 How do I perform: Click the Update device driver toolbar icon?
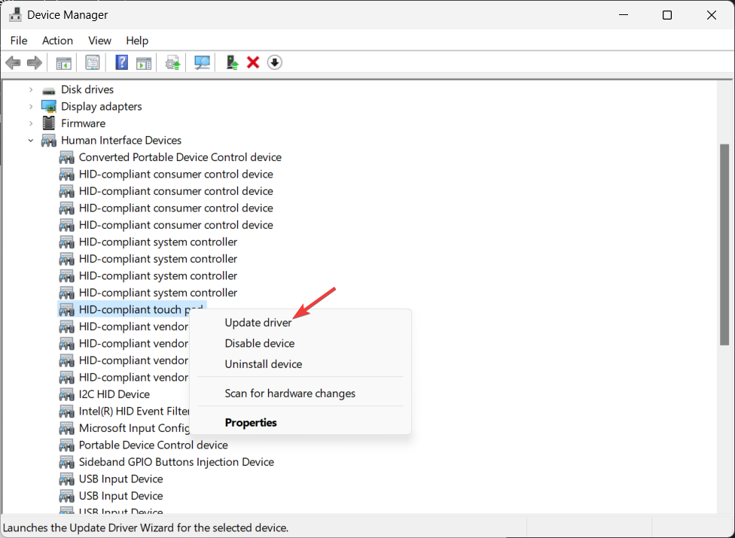click(172, 62)
